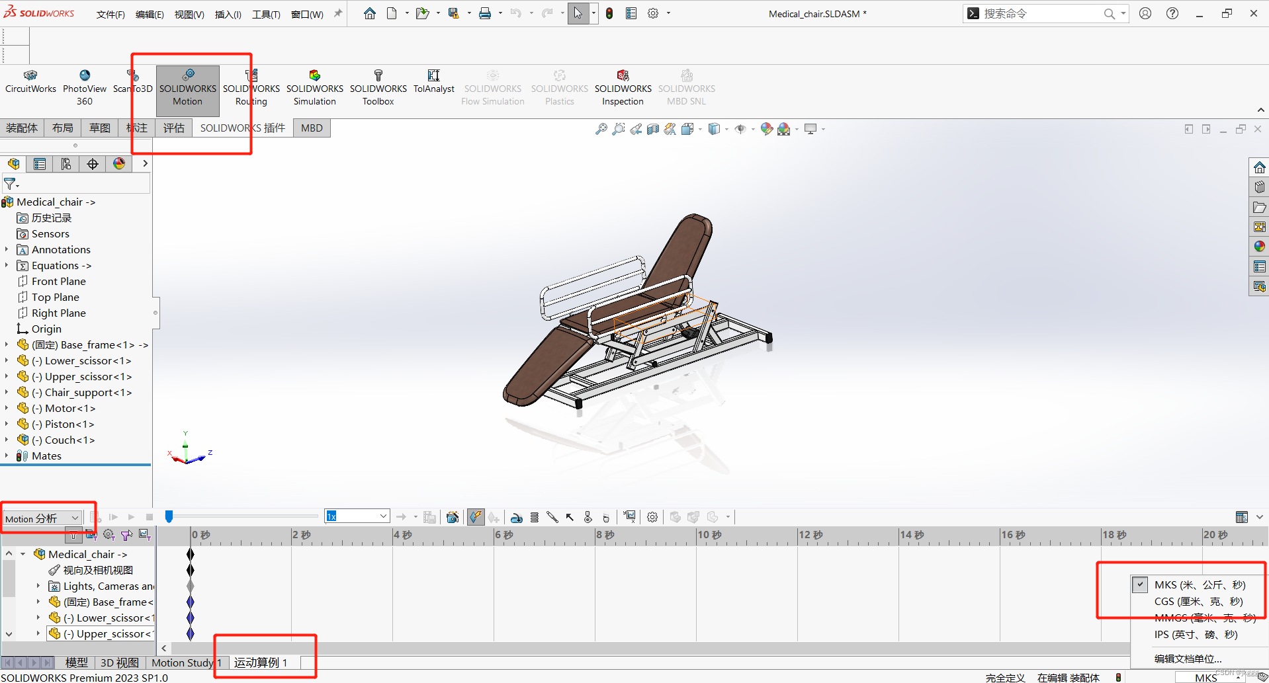Expand the Mates folder
The height and width of the screenshot is (683, 1269).
coord(7,456)
